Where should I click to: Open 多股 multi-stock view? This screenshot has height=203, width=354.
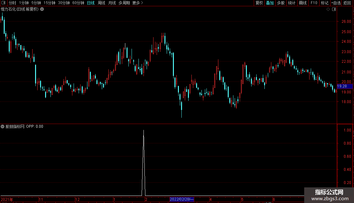[x=281, y=3]
